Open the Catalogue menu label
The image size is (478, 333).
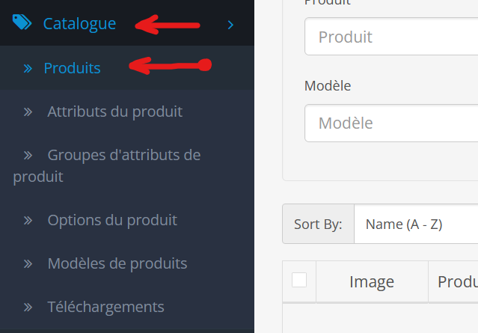(79, 23)
